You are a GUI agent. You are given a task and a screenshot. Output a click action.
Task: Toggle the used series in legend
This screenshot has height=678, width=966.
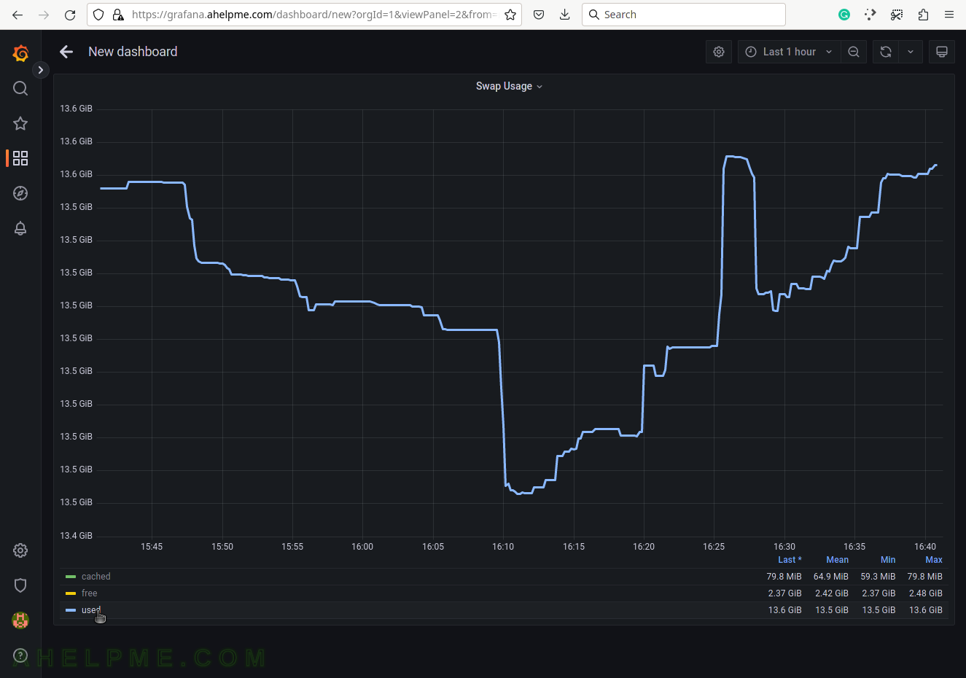click(x=91, y=610)
